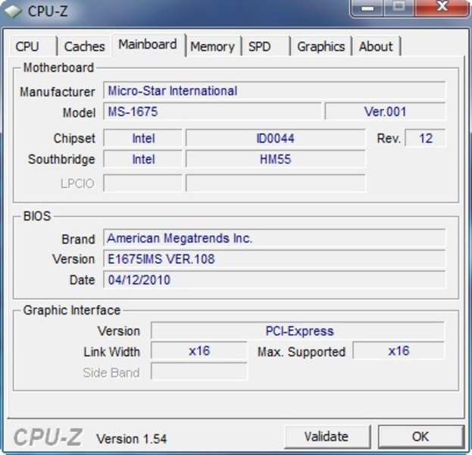Open the SPD tab
472x455 pixels.
click(x=266, y=46)
